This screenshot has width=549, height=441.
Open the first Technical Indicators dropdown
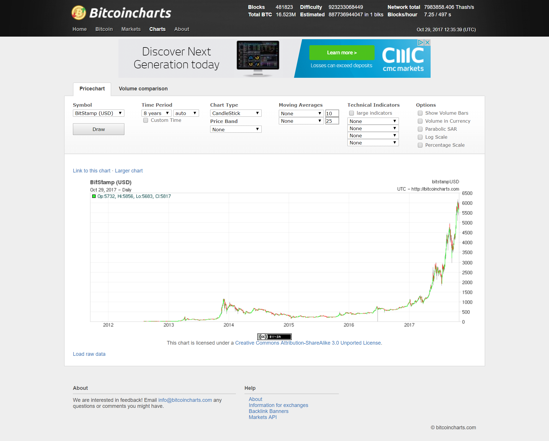(373, 121)
